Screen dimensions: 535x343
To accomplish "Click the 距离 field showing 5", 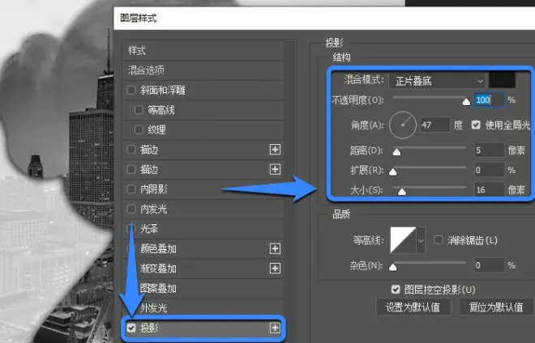I will (490, 150).
